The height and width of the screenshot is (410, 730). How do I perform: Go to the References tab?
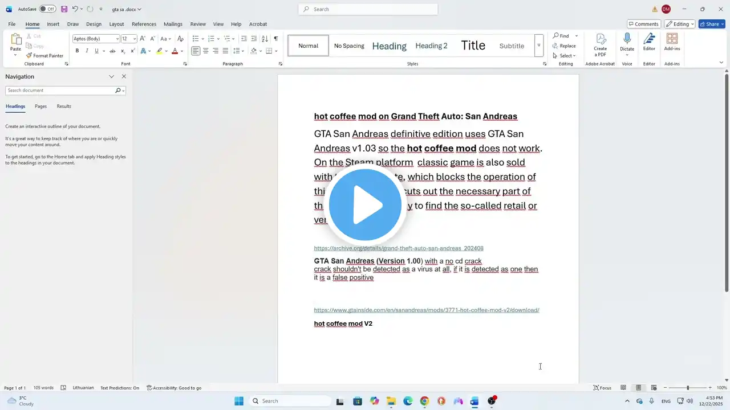pos(144,24)
